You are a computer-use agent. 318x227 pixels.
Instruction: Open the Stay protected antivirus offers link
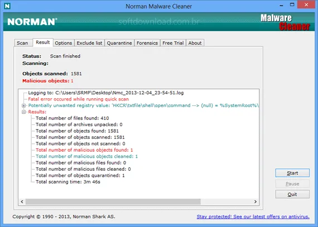point(253,216)
